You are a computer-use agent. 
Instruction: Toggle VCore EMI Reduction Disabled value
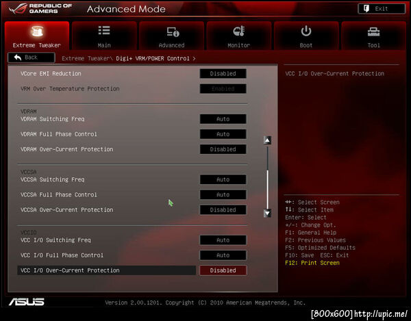point(223,73)
